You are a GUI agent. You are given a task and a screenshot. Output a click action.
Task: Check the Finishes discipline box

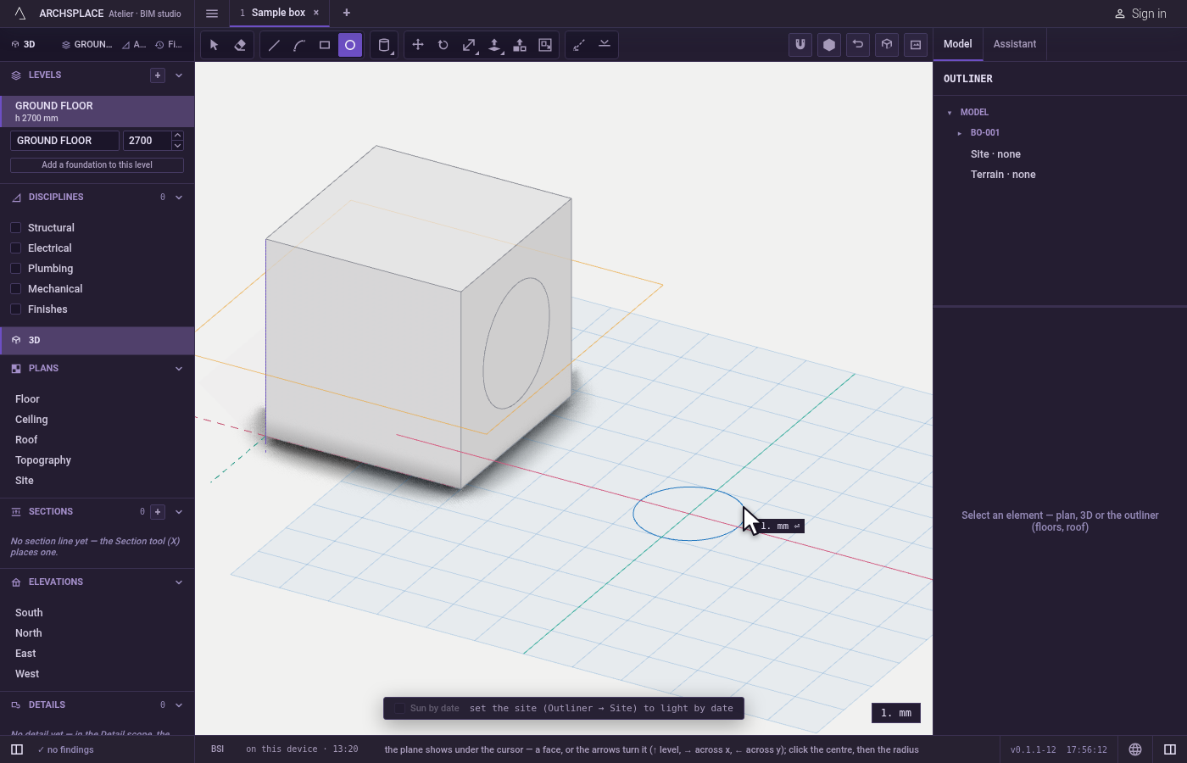point(15,309)
